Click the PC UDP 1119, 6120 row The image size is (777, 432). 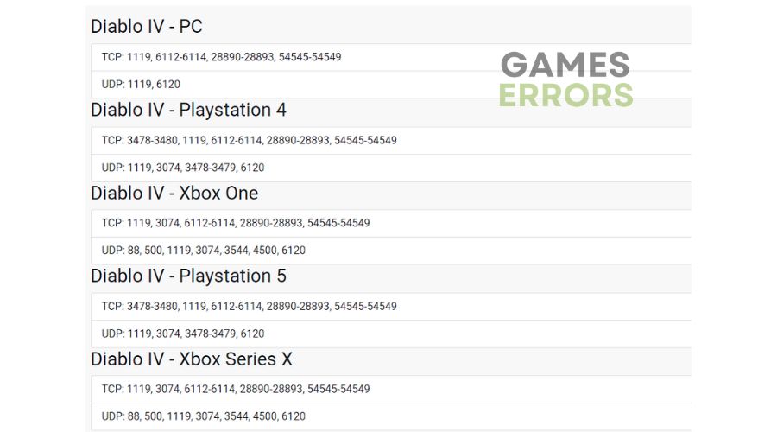point(391,85)
